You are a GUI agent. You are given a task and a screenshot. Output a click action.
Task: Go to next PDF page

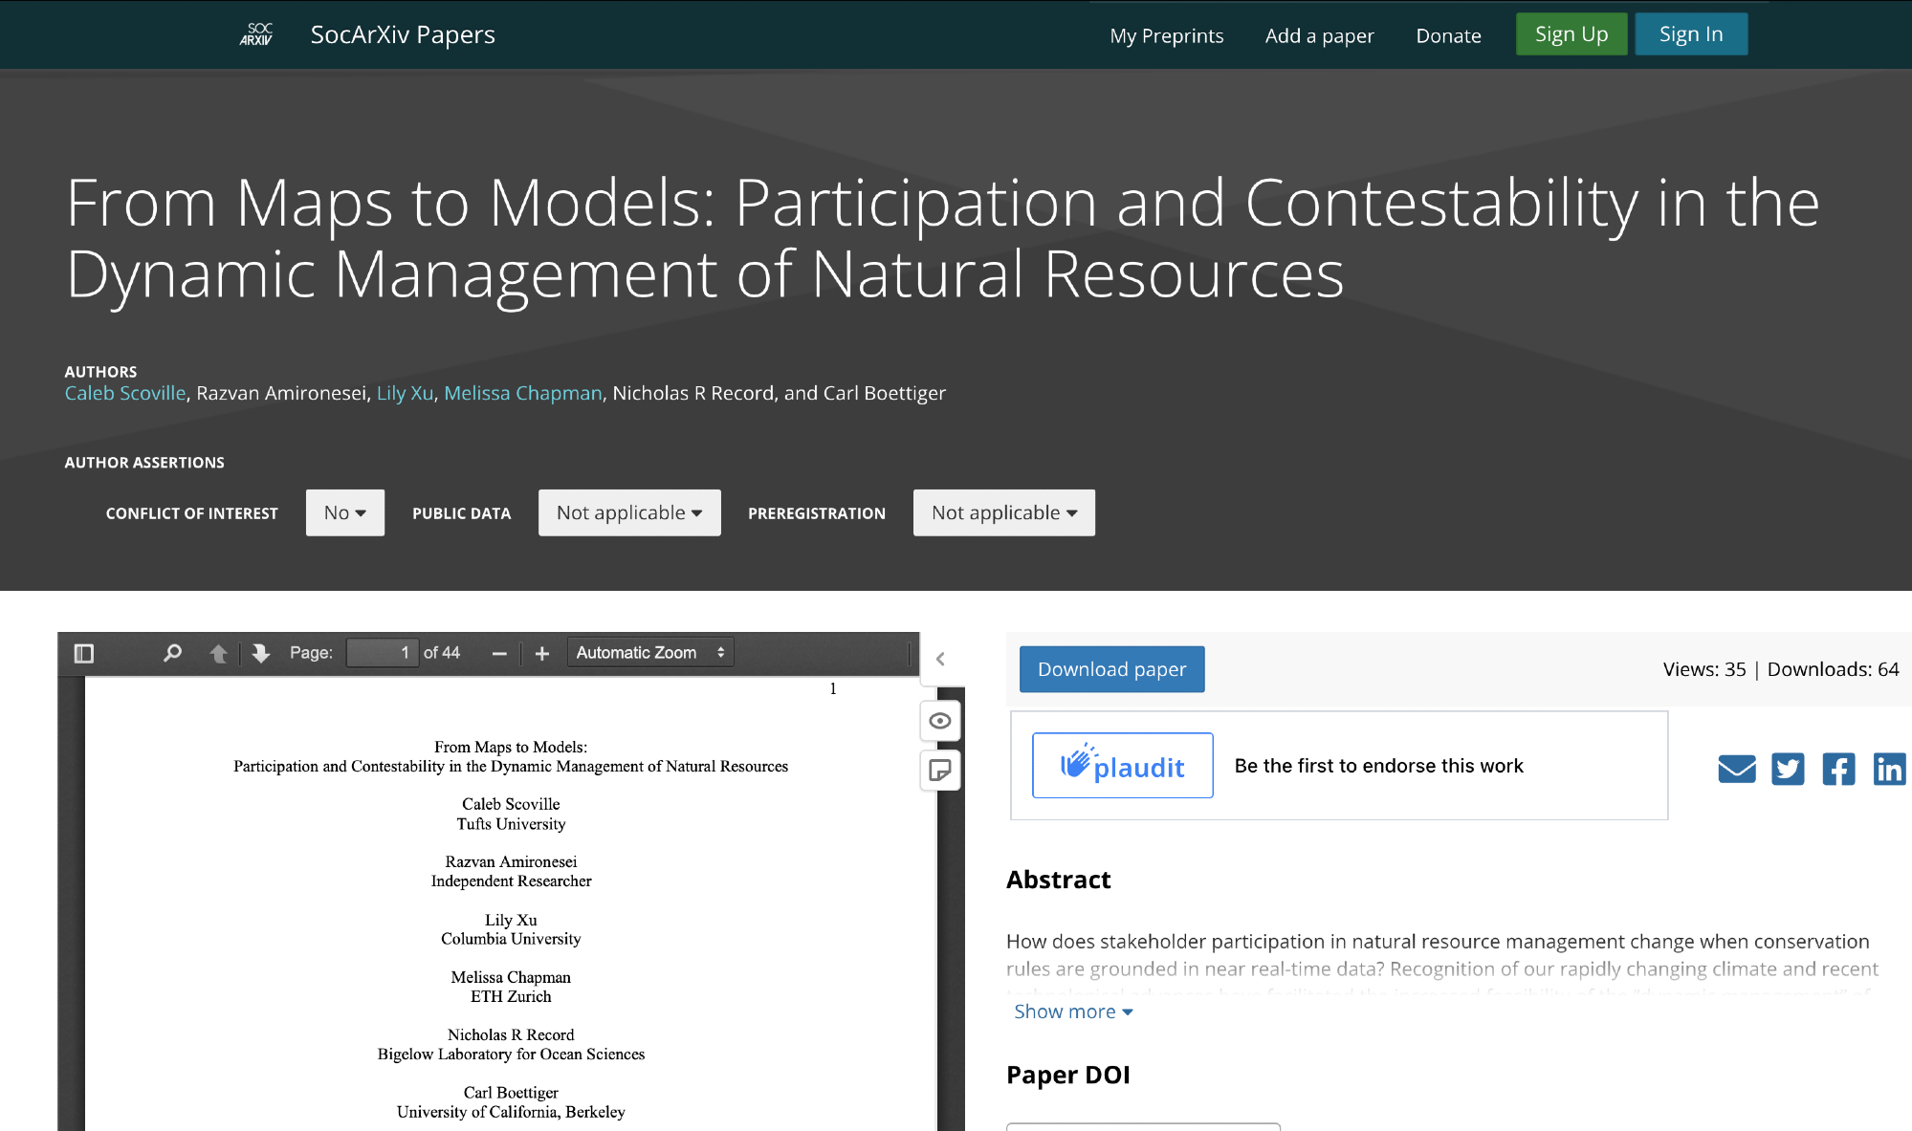tap(260, 653)
